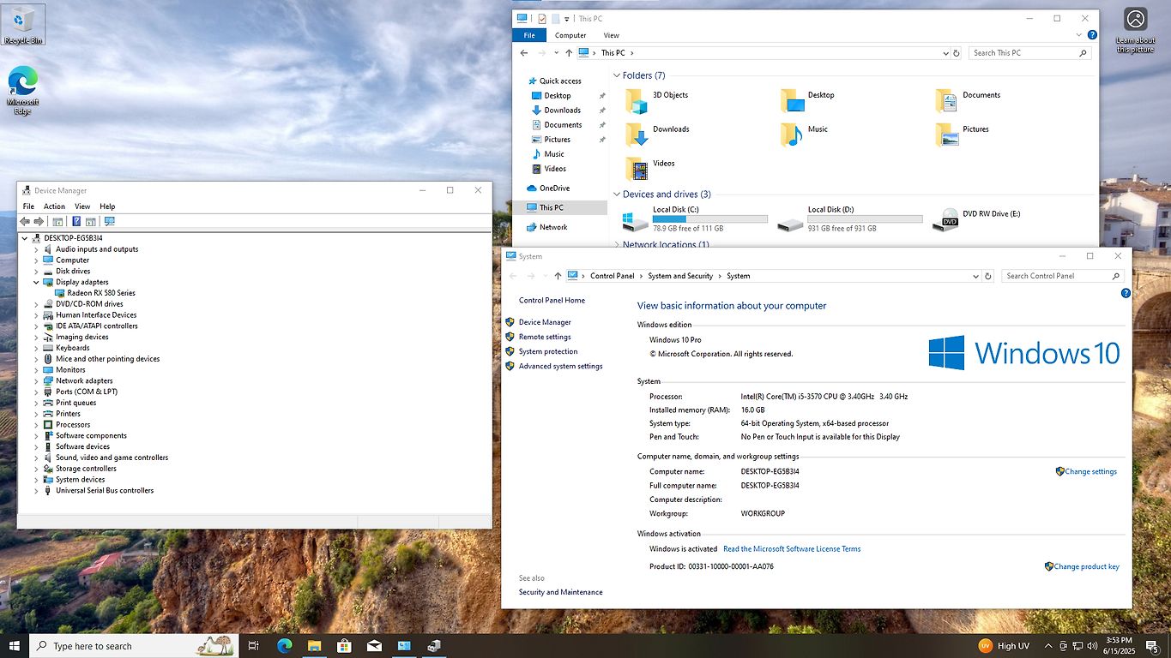Open the 3D Objects folder

(656, 100)
